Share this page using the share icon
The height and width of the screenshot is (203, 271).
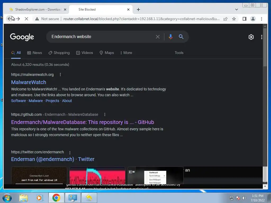(x=225, y=19)
